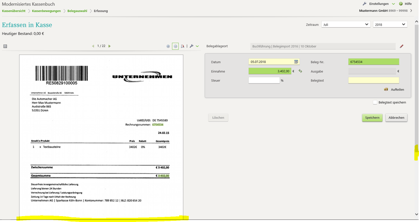Focus the Datum input field
Image resolution: width=419 pixels, height=222 pixels.
pos(274,62)
